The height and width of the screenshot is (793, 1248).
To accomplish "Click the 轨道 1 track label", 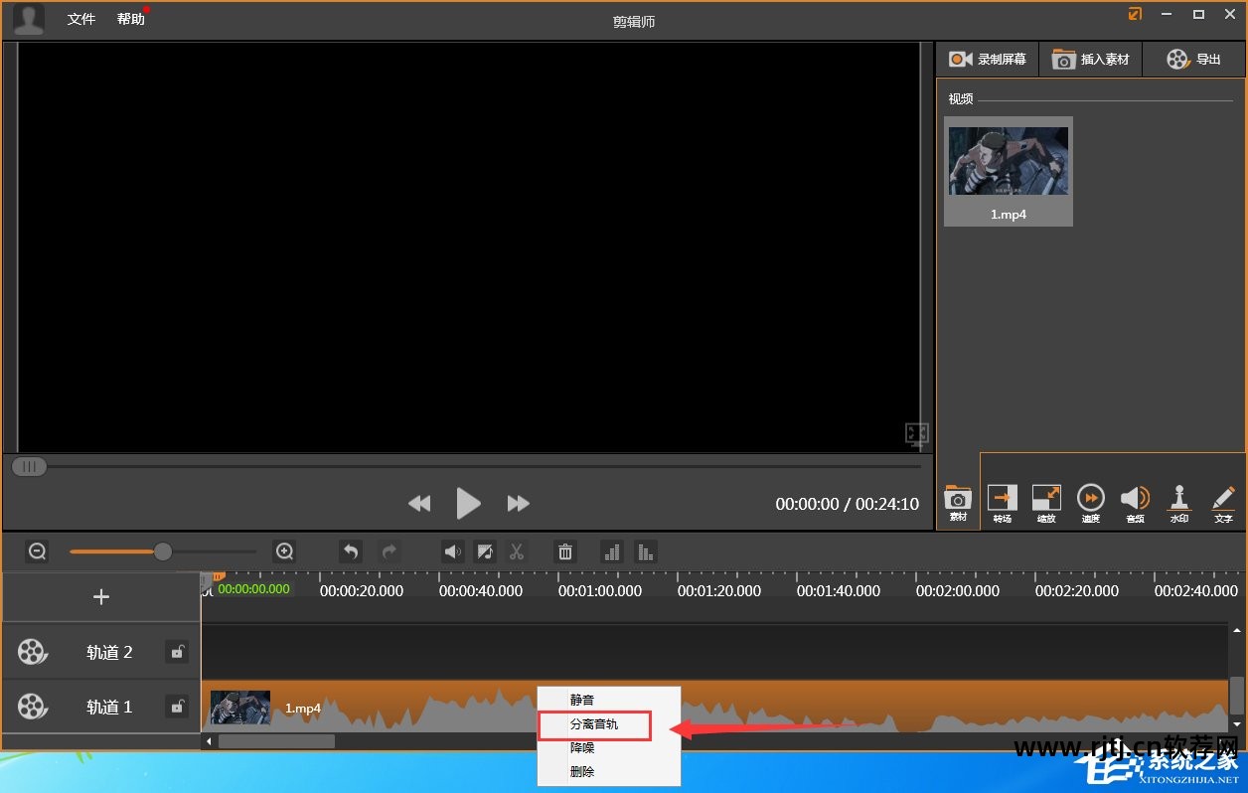I will 109,708.
